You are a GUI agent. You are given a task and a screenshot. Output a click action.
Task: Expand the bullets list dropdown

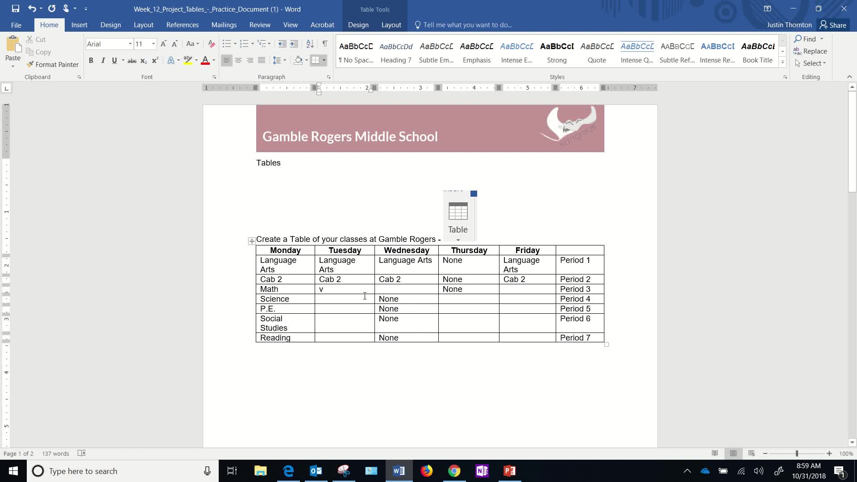pyautogui.click(x=235, y=44)
